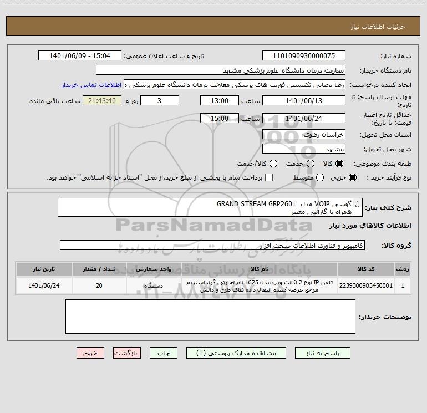Click the row number cell 1
Image resolution: width=427 pixels, height=413 pixels.
point(403,285)
